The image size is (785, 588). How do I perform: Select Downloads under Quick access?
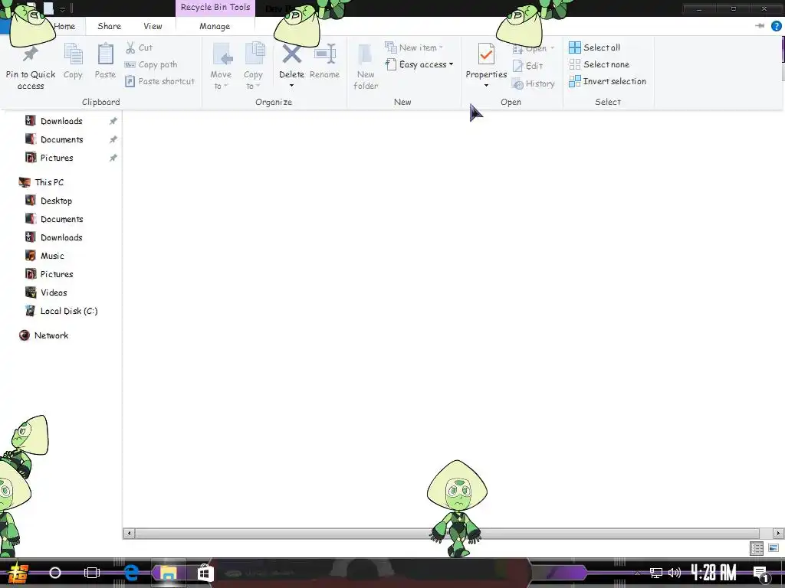point(61,121)
